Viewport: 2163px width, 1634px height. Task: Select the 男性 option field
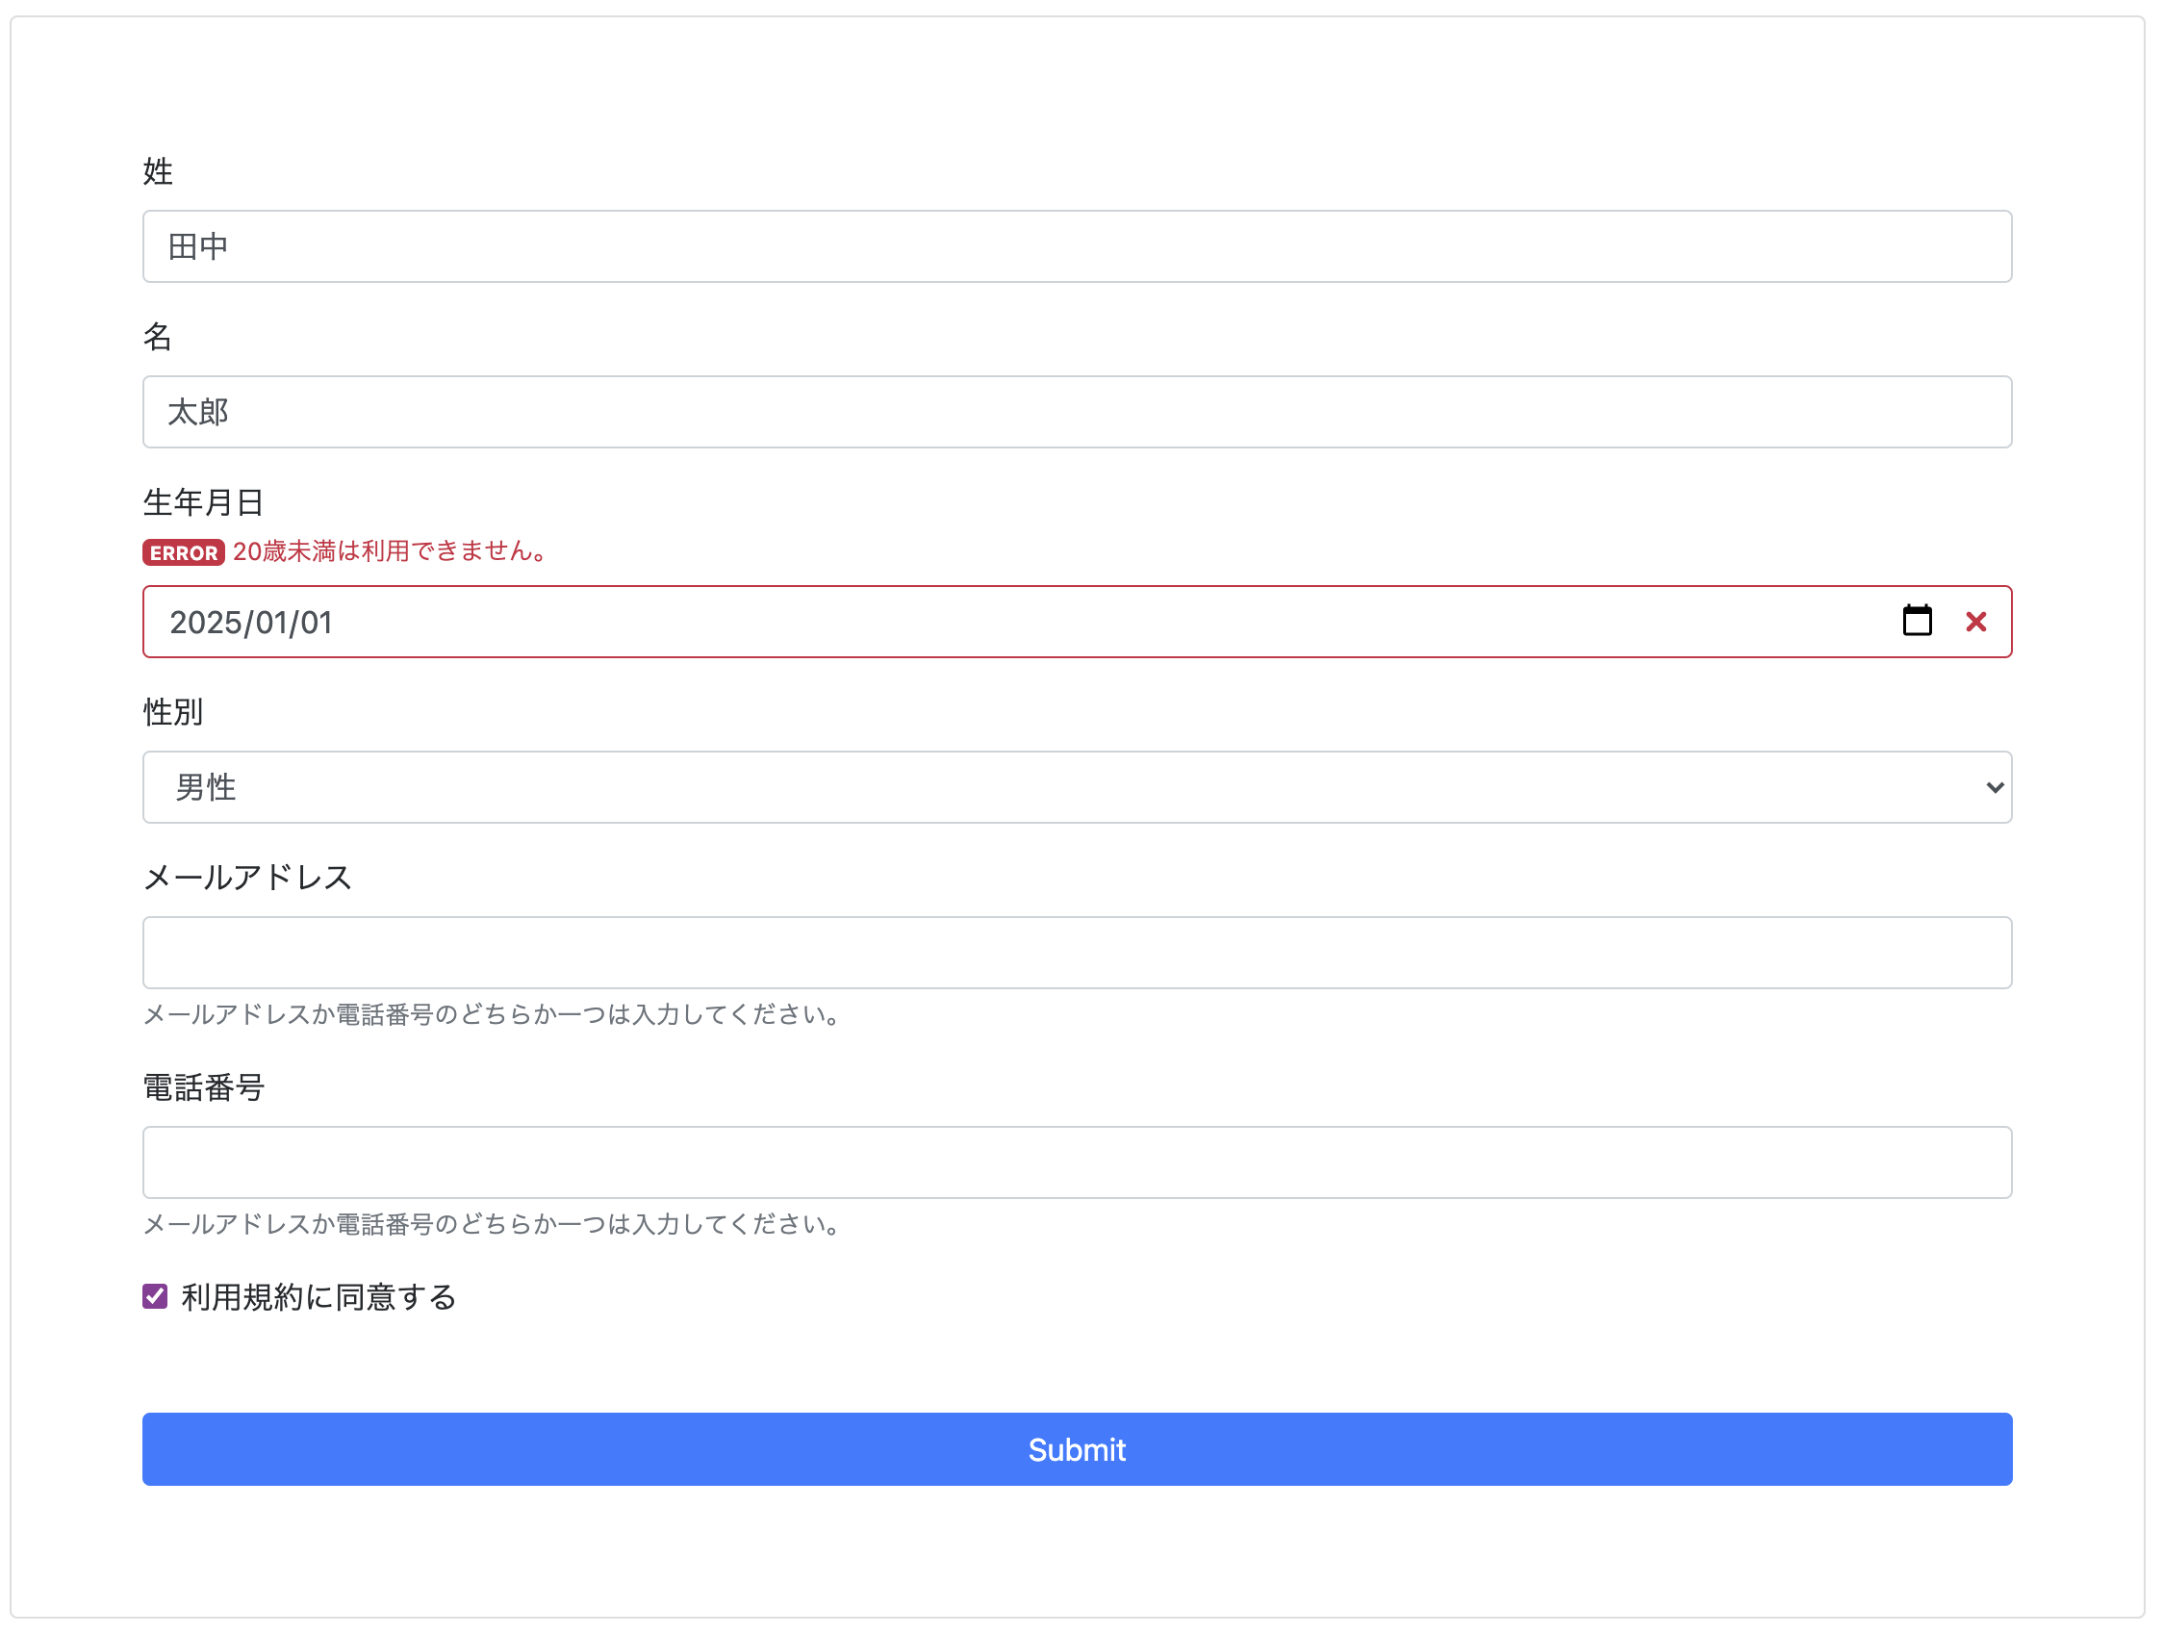[1076, 787]
